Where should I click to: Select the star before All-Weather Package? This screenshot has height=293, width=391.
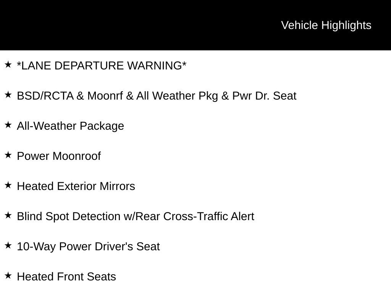pos(8,125)
